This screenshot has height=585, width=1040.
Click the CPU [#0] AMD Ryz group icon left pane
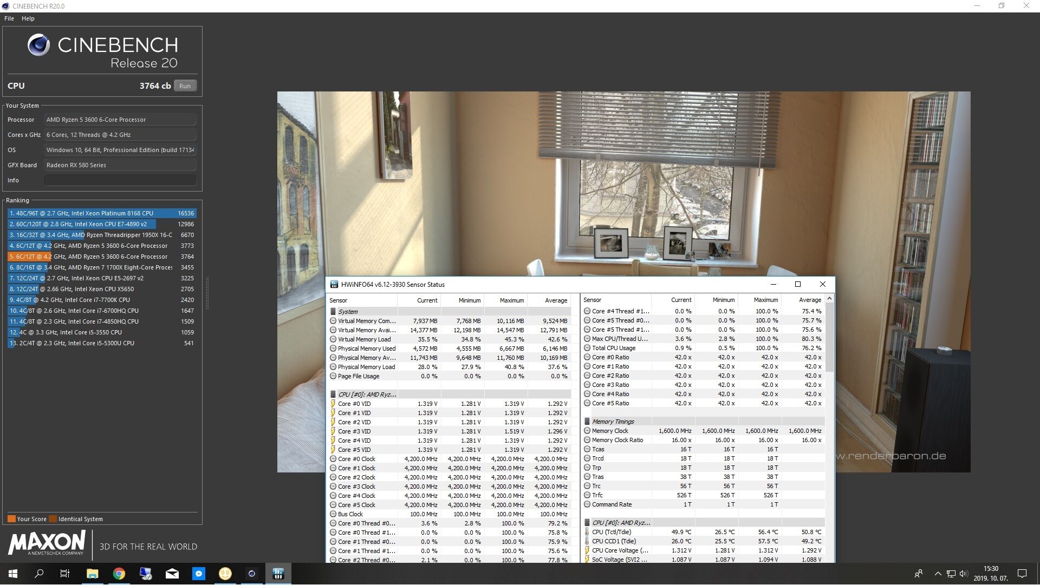[x=333, y=395]
